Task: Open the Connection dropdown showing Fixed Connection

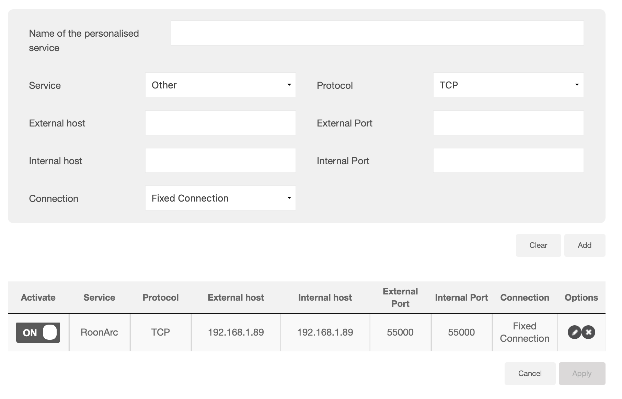Action: [220, 198]
